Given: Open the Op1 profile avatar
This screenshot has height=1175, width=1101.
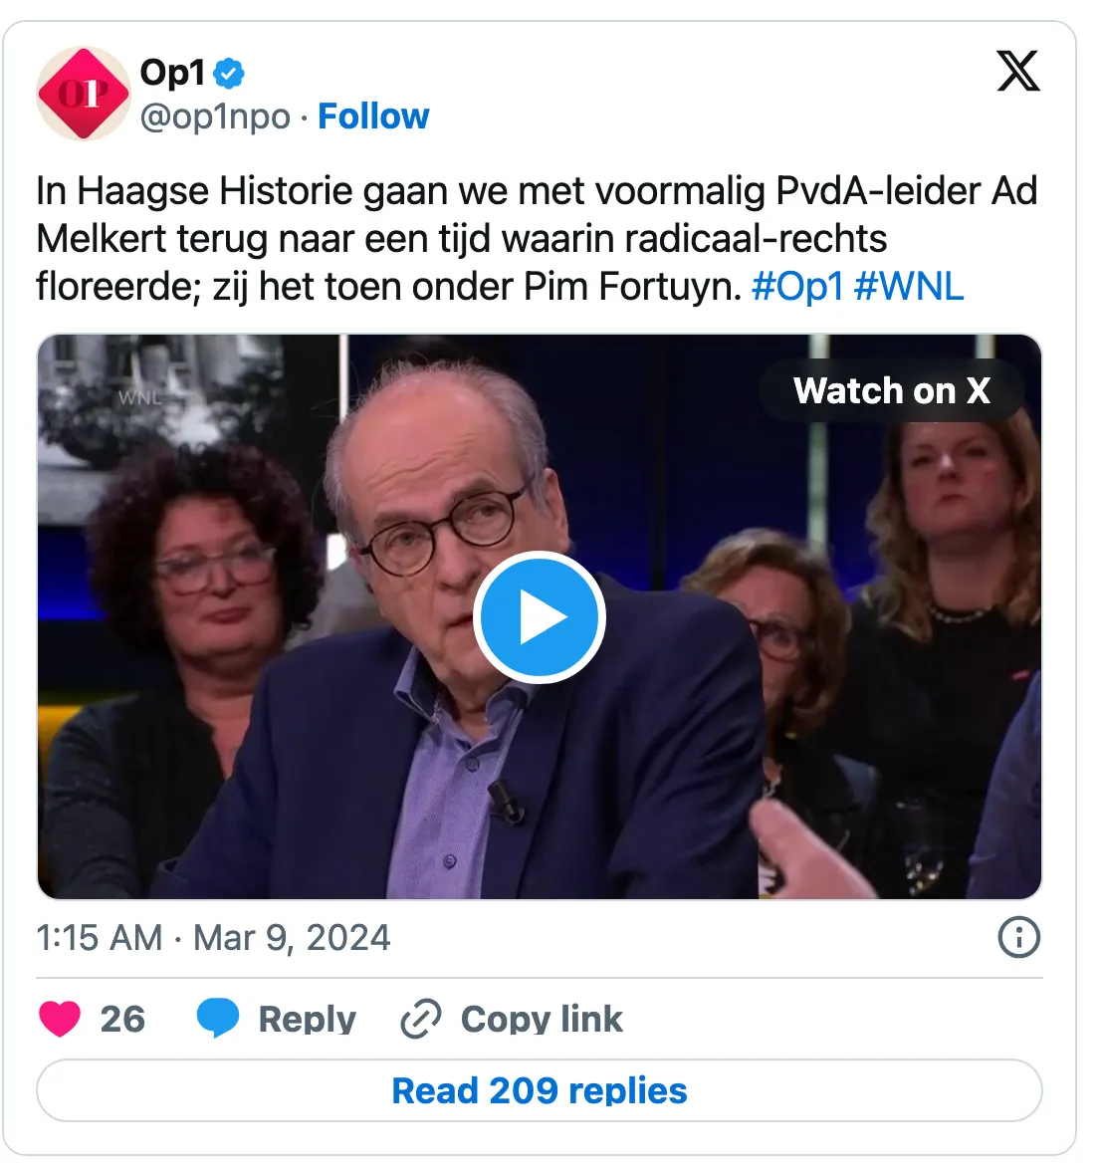Looking at the screenshot, I should tap(84, 94).
